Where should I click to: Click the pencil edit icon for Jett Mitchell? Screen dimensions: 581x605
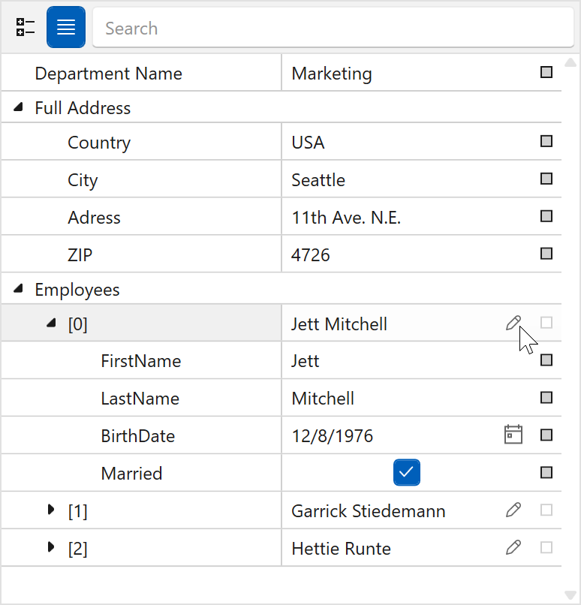coord(513,324)
